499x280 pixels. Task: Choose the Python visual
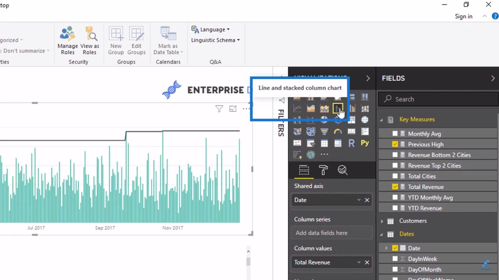(x=365, y=143)
